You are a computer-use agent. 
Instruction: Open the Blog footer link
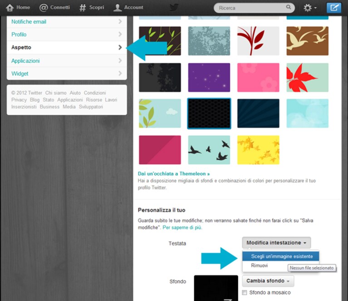click(34, 100)
